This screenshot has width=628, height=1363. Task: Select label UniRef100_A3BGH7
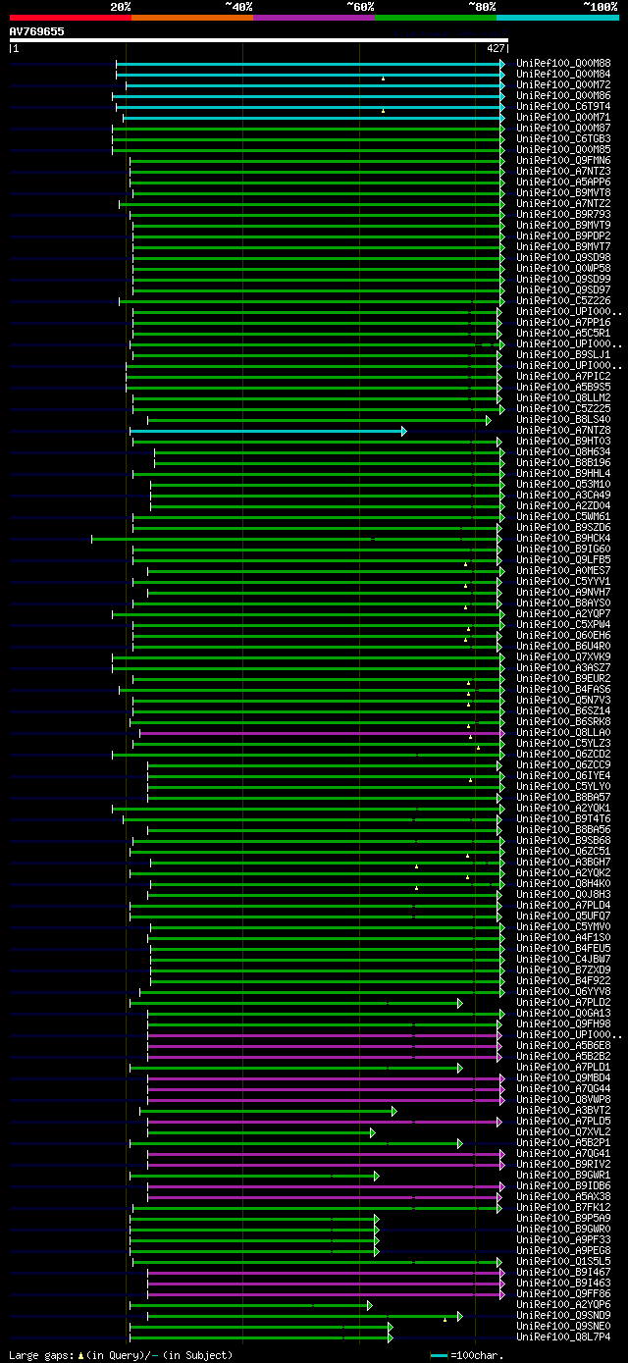tap(563, 863)
